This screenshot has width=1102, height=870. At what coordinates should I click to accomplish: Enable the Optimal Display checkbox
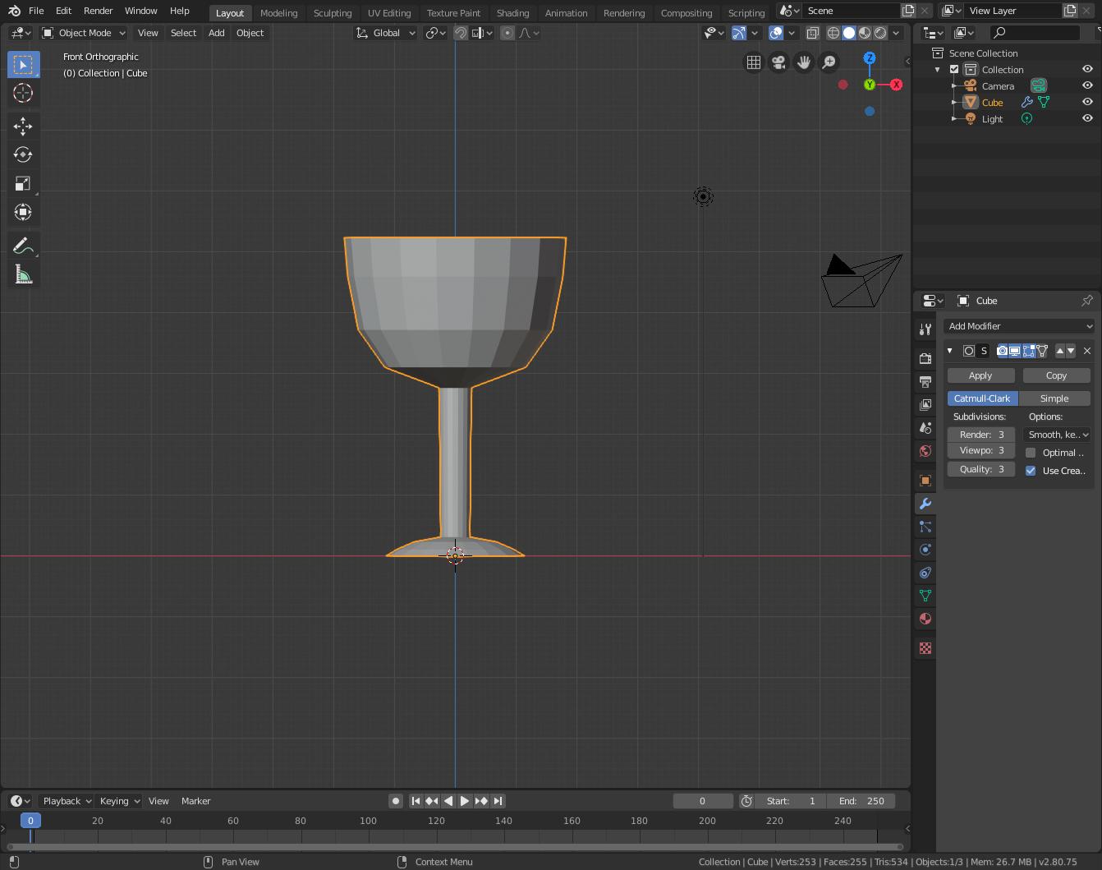(x=1031, y=453)
